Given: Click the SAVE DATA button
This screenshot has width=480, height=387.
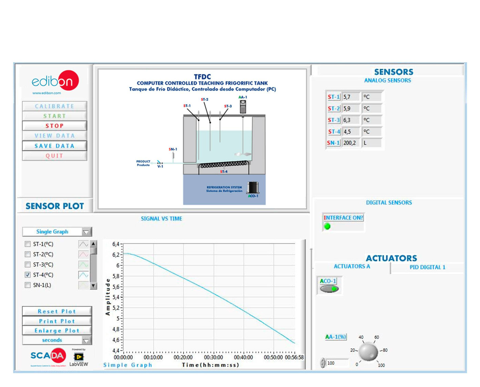Looking at the screenshot, I should [54, 146].
